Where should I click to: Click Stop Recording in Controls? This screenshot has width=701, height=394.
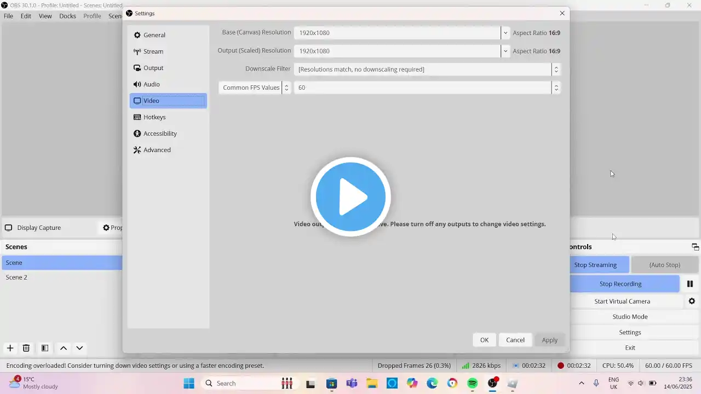click(624, 283)
